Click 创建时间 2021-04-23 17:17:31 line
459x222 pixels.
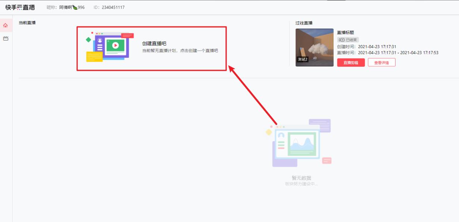point(366,47)
